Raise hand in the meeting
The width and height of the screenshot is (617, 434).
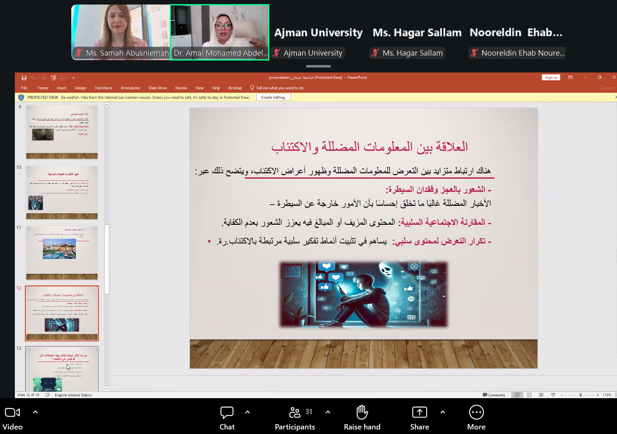362,418
